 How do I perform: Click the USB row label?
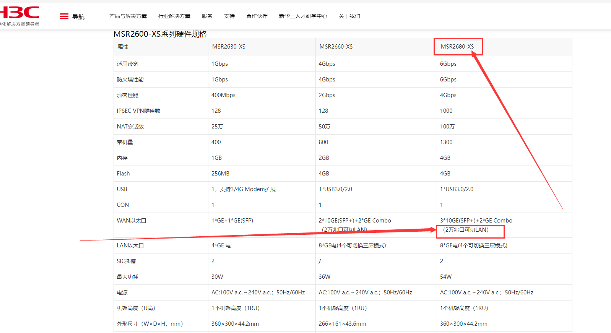(122, 189)
